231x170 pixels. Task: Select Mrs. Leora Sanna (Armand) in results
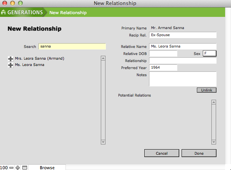tap(40, 58)
